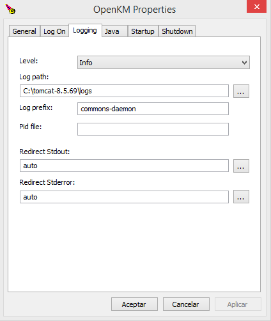Open the Shutdown tab
Viewport: 271px width, 321px height.
pos(177,31)
